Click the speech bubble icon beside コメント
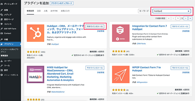Image resolution: width=195 pixels, height=101 pixels. pyautogui.click(x=2, y=24)
